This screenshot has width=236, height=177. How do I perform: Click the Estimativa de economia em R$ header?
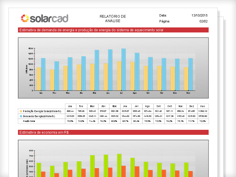click(113, 132)
